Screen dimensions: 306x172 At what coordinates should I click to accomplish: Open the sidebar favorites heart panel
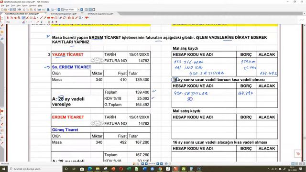2,111
